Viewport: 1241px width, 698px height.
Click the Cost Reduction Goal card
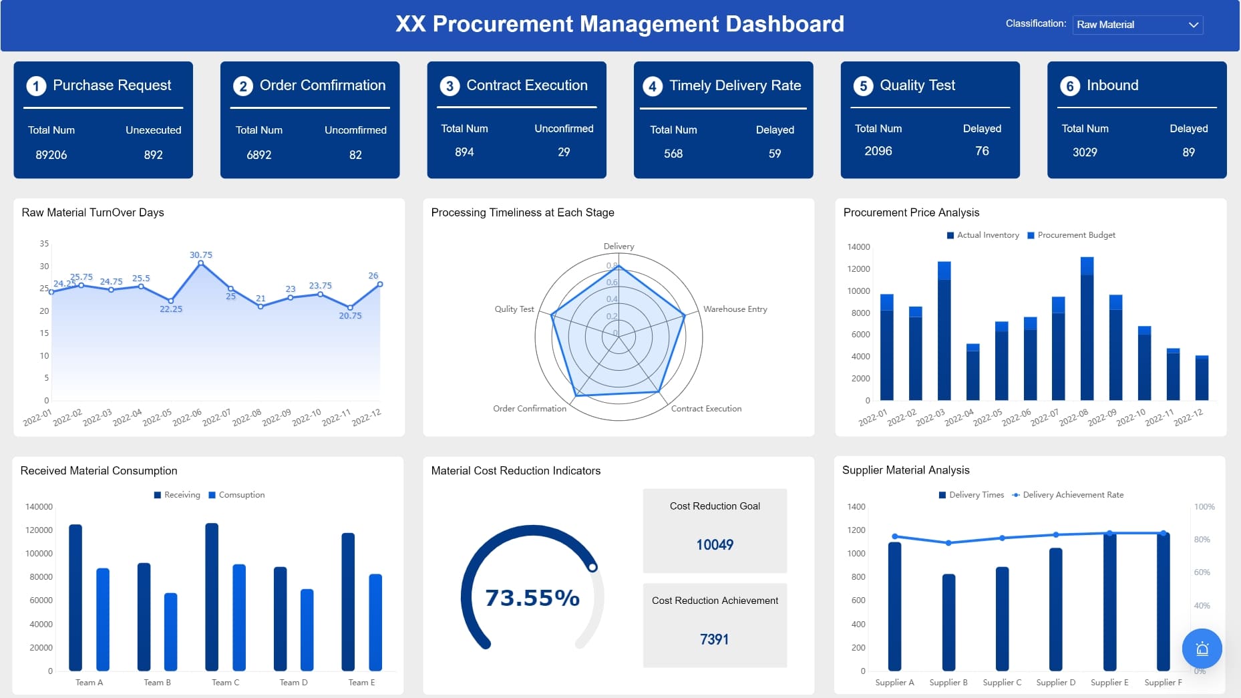click(x=715, y=530)
